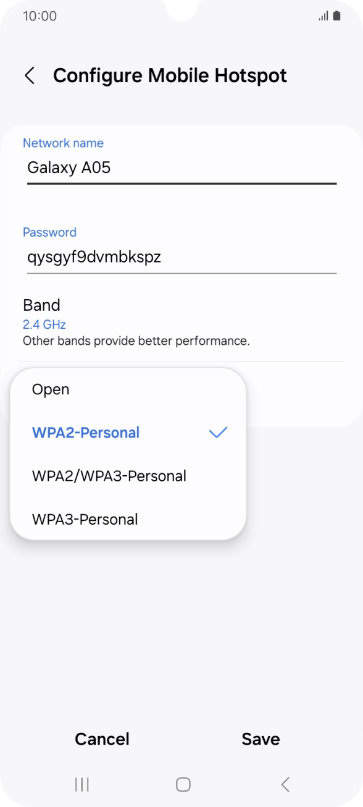Keep WPA2-Personal as the security type
The image size is (363, 807).
coord(85,433)
